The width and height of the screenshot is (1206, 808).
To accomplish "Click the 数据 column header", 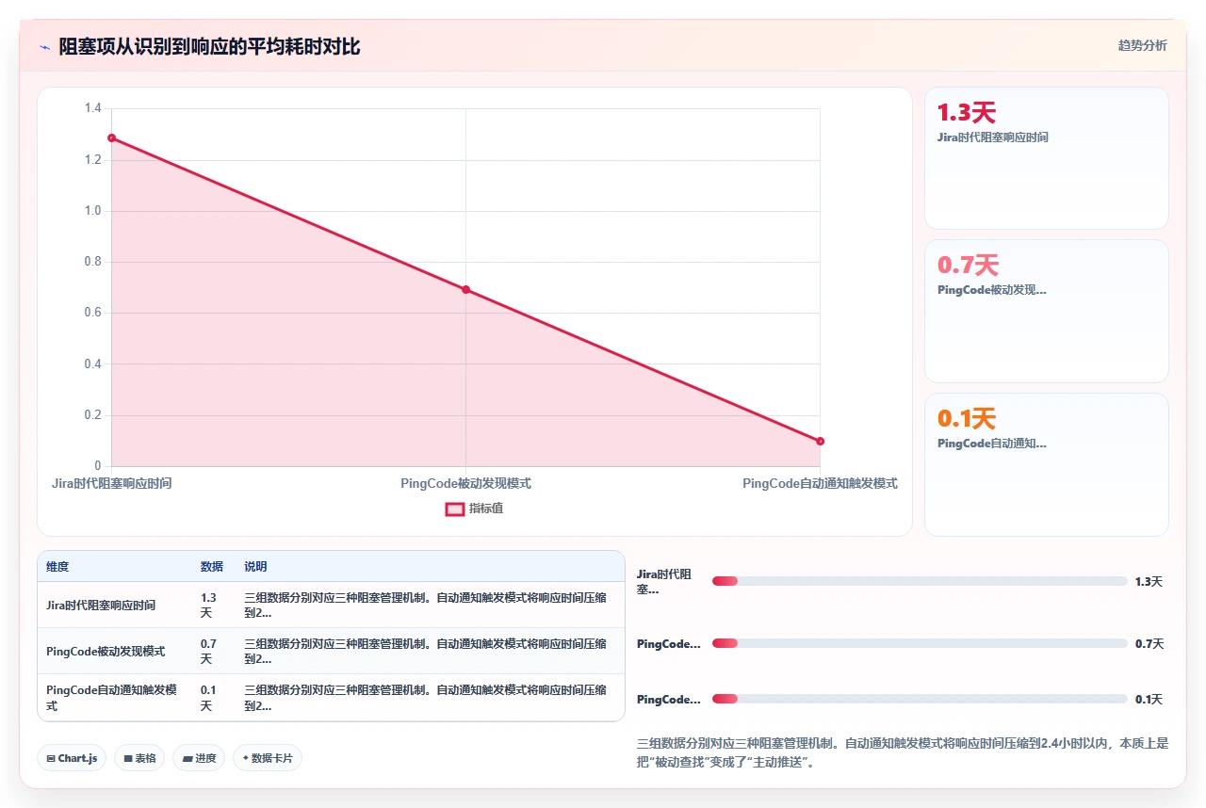I will (x=212, y=567).
